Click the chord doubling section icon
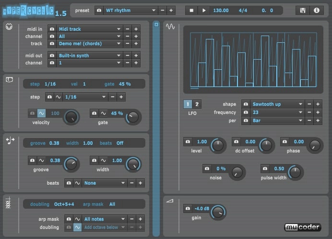The height and width of the screenshot is (239, 332). (8, 202)
